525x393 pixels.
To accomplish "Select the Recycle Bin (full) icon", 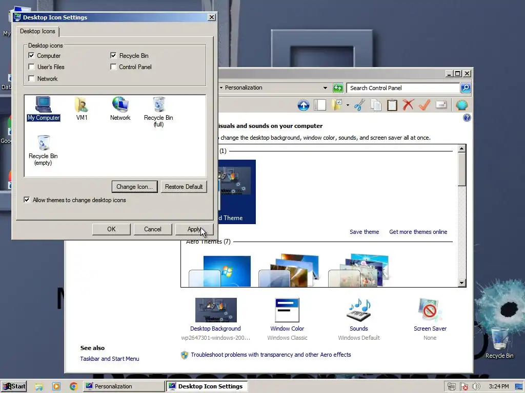I will coord(159,112).
